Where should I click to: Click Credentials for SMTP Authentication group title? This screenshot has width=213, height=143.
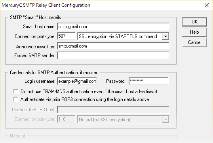pyautogui.click(x=54, y=72)
